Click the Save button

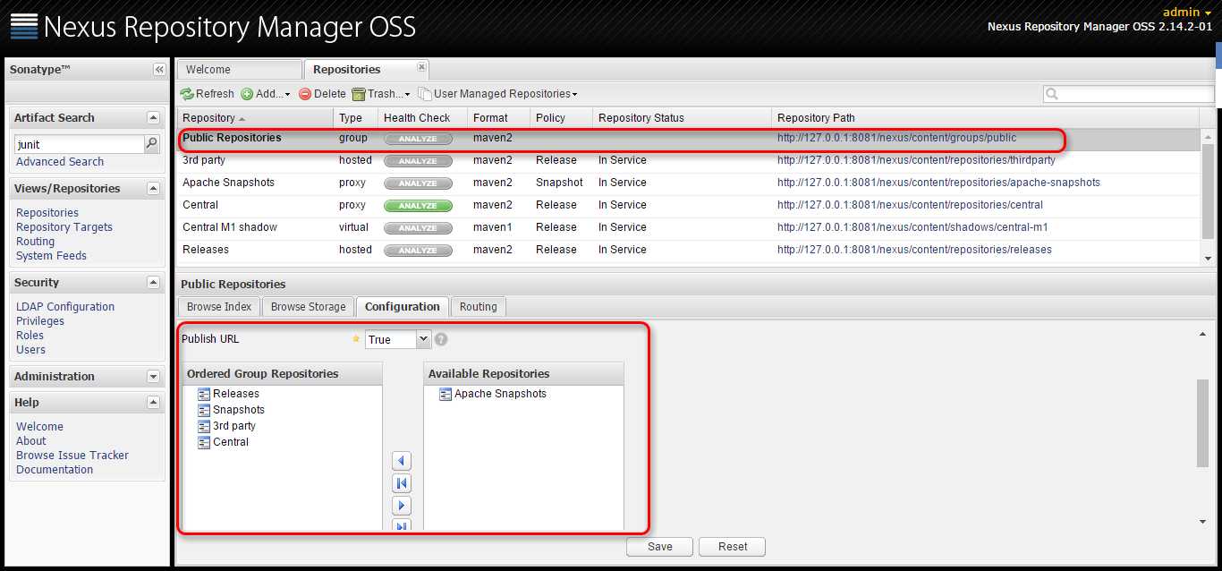tap(660, 547)
